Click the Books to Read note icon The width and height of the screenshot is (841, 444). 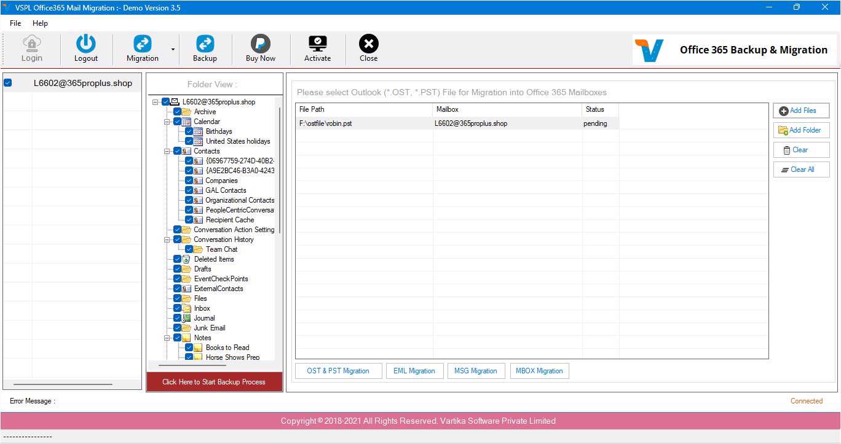pyautogui.click(x=199, y=348)
